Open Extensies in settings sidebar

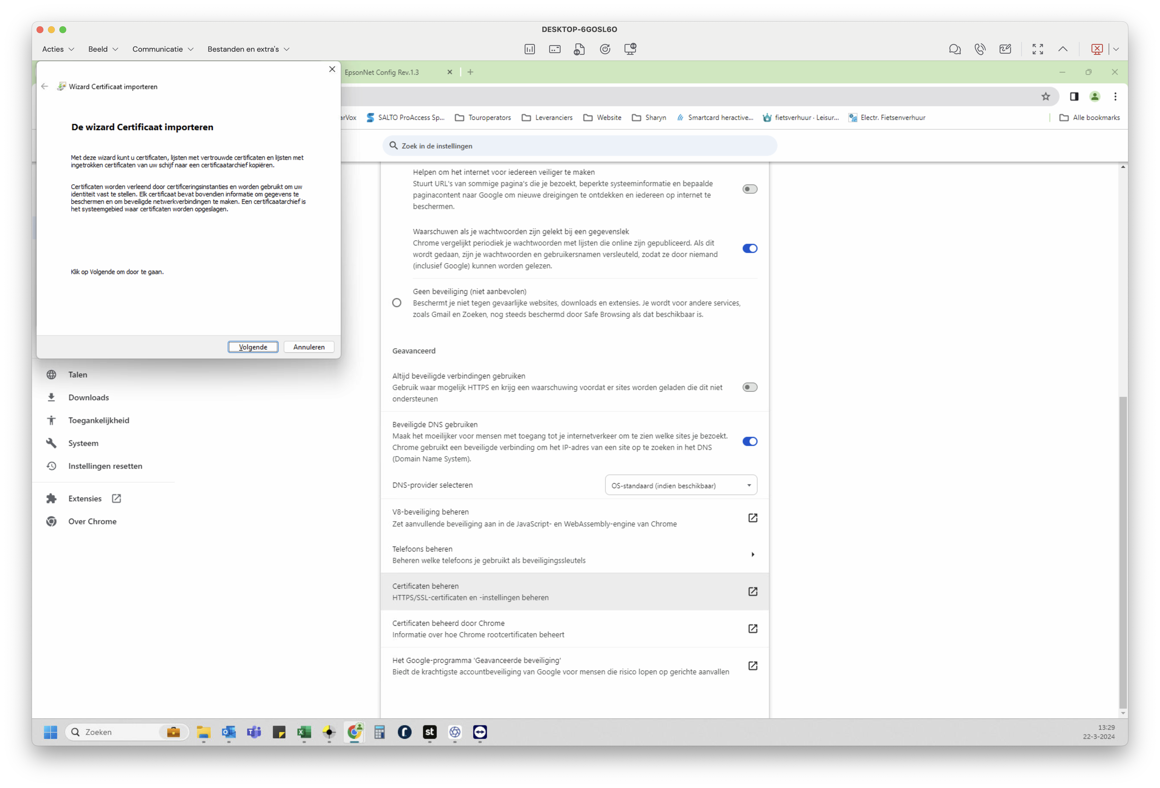[x=84, y=498]
